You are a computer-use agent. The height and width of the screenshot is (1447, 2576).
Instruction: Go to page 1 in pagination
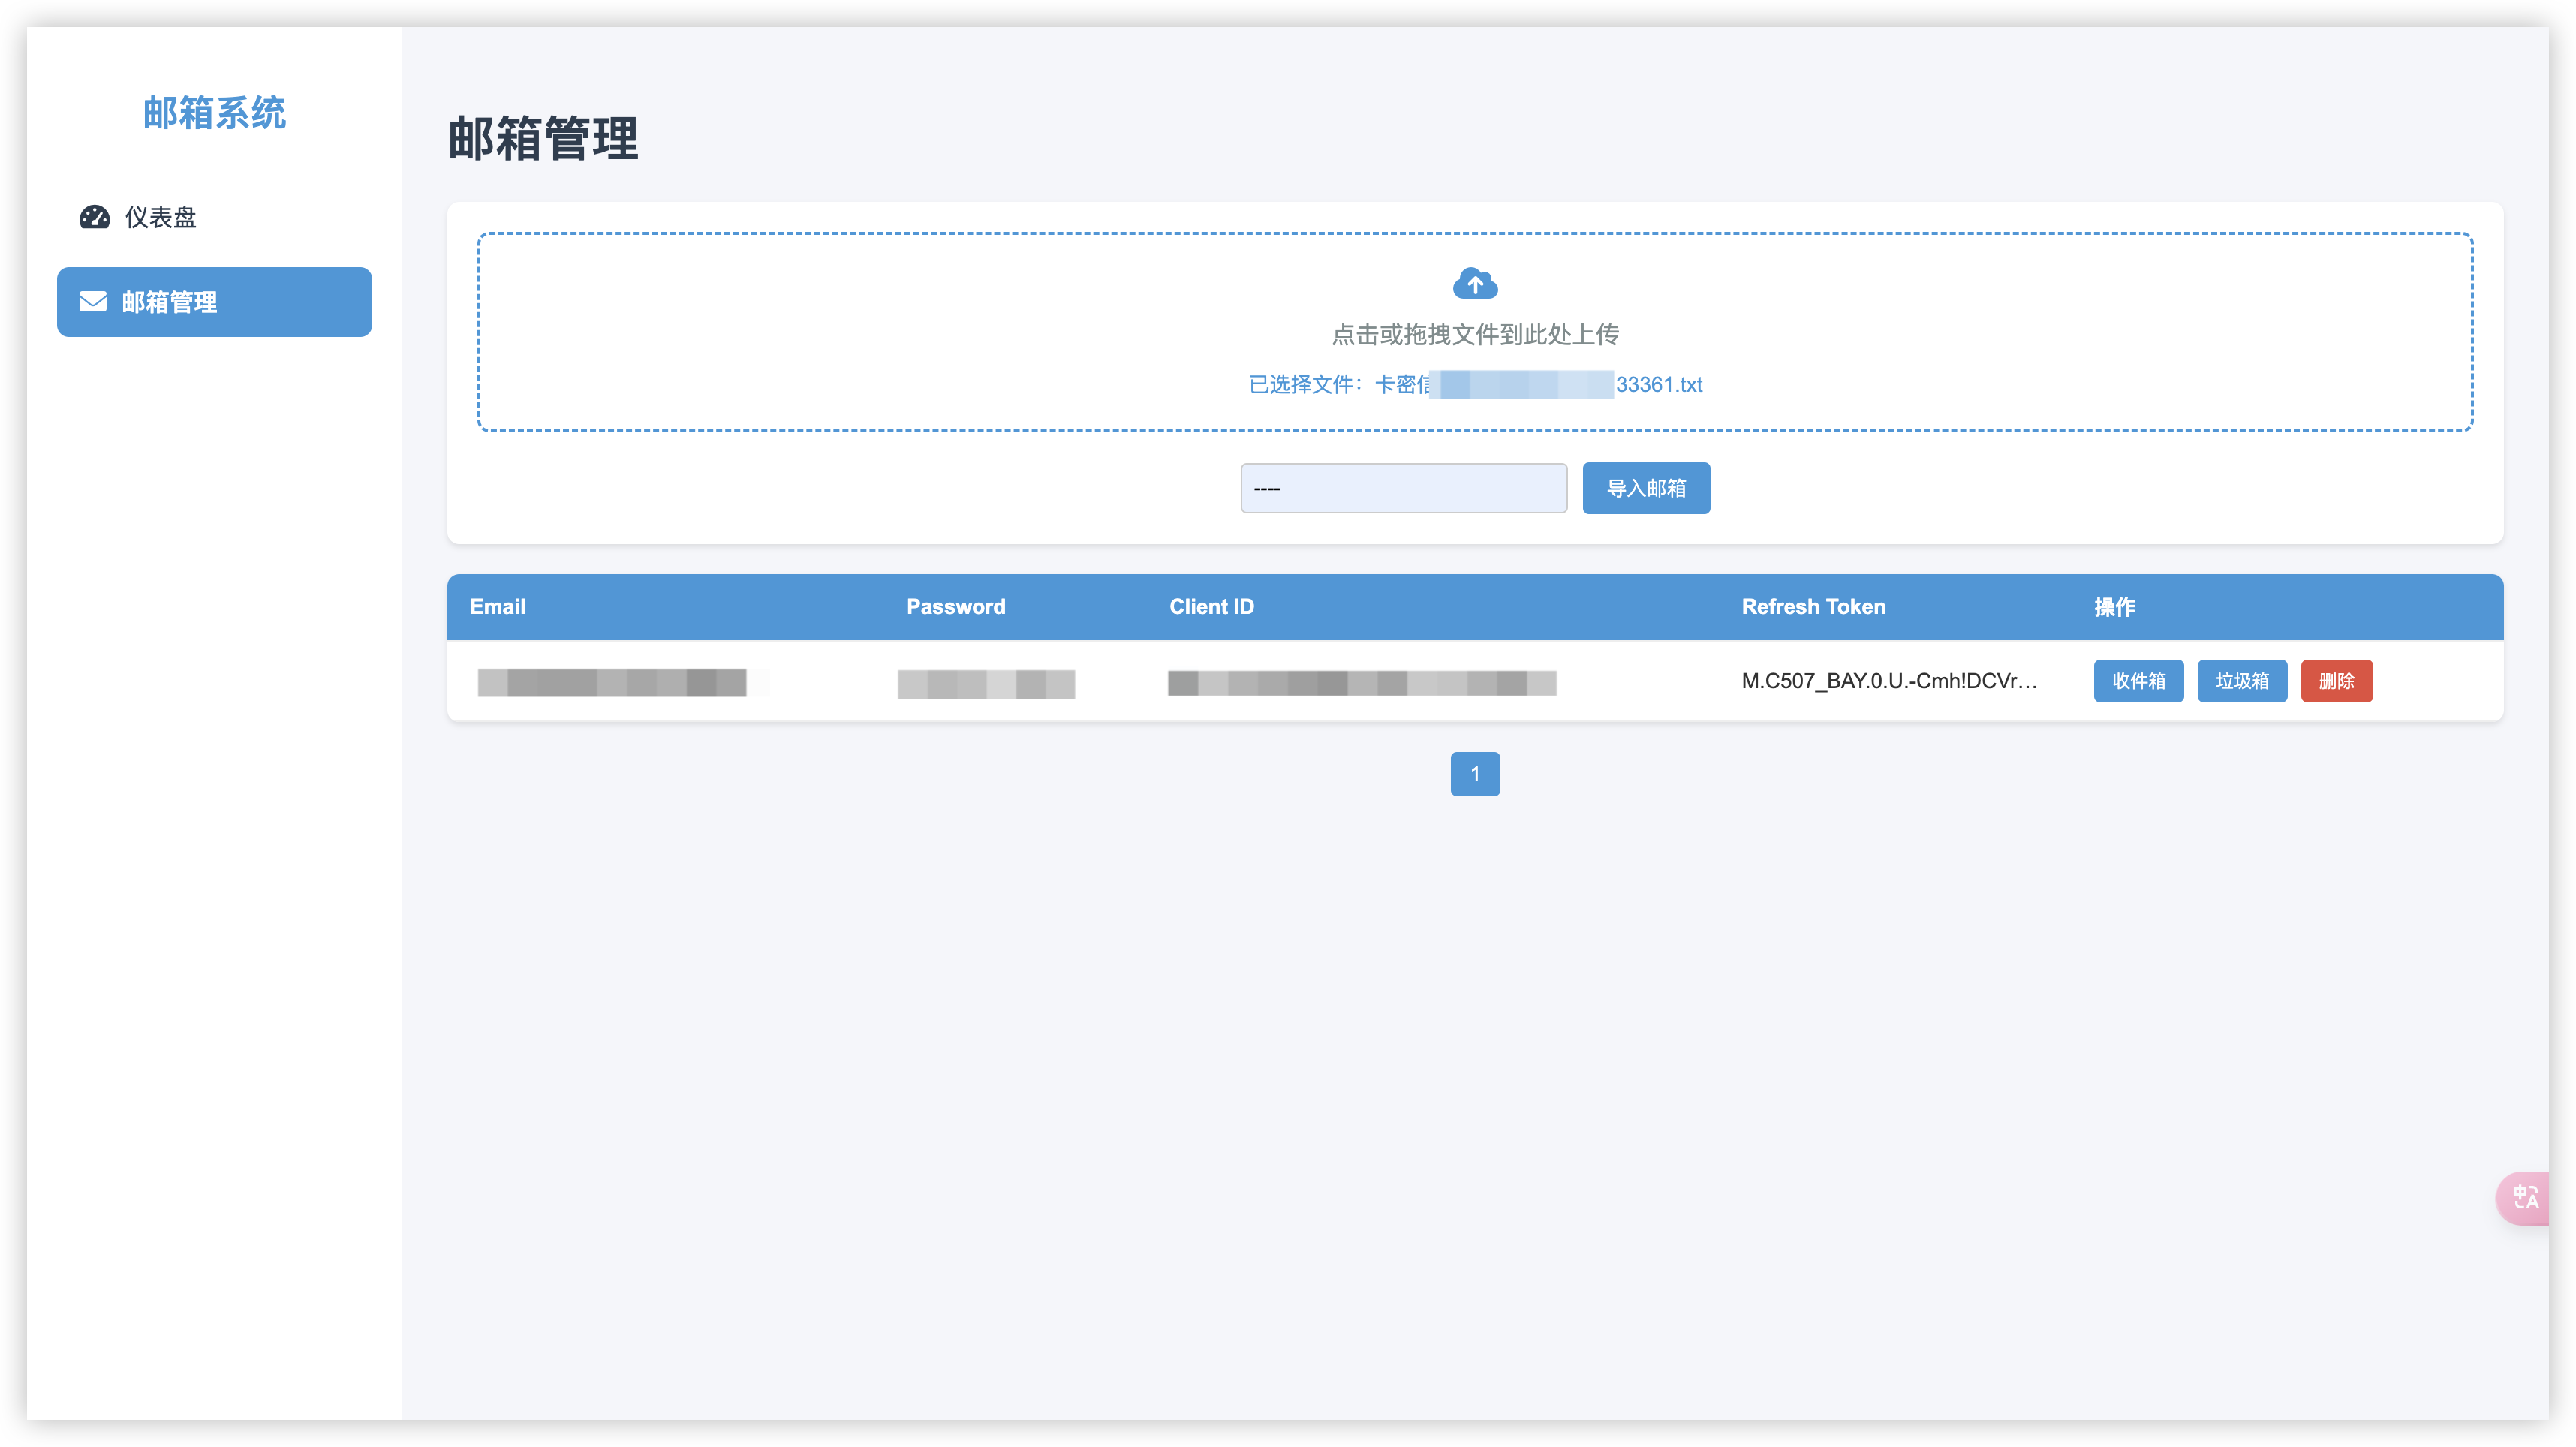1474,774
